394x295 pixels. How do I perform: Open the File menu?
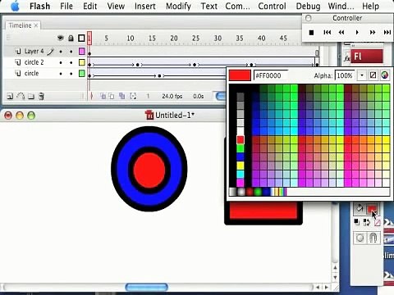pos(66,6)
